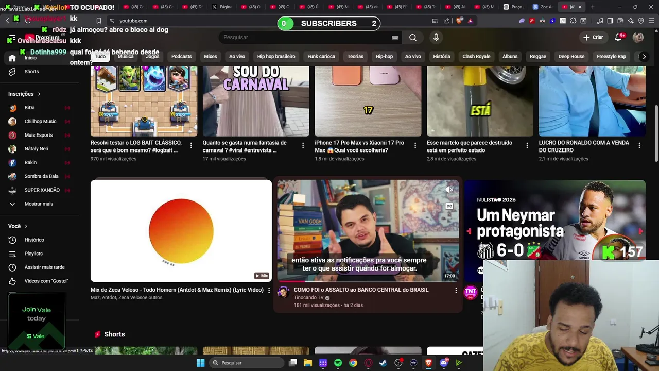Screen dimensions: 659x371
Task: Open options for iPhone 17 Pro Max short
Action: pyautogui.click(x=415, y=146)
